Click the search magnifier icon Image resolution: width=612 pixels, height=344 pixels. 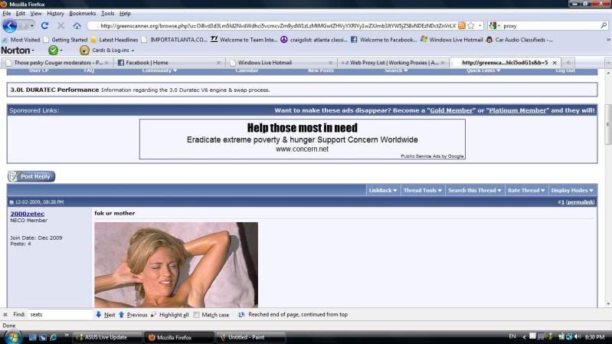tap(604, 25)
